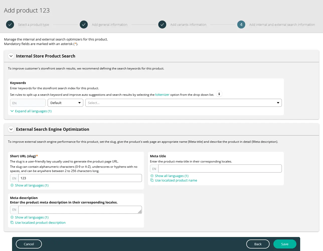Open the tokenizer link
This screenshot has height=251, width=323.
pos(162,94)
